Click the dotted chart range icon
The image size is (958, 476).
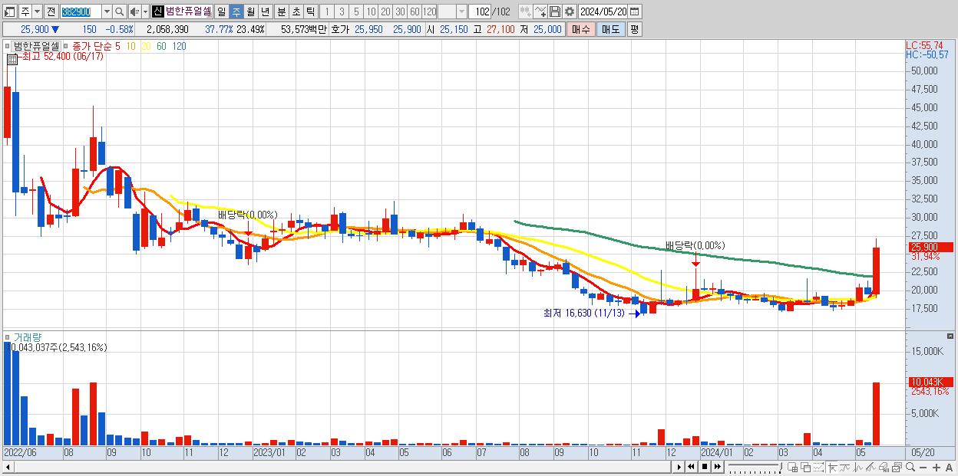click(819, 467)
